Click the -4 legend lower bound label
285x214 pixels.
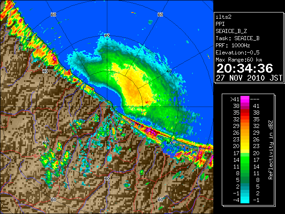236,200
